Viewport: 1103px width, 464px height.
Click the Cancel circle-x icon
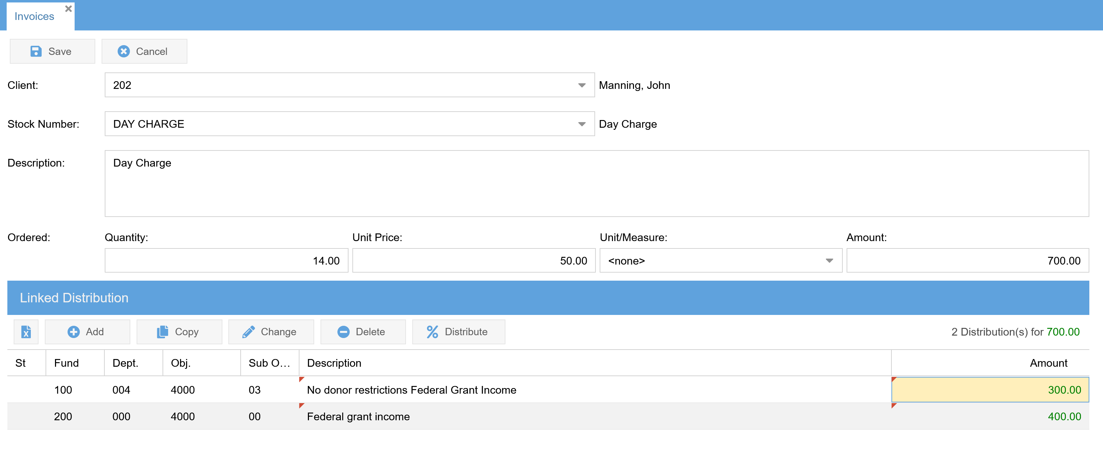pos(124,51)
